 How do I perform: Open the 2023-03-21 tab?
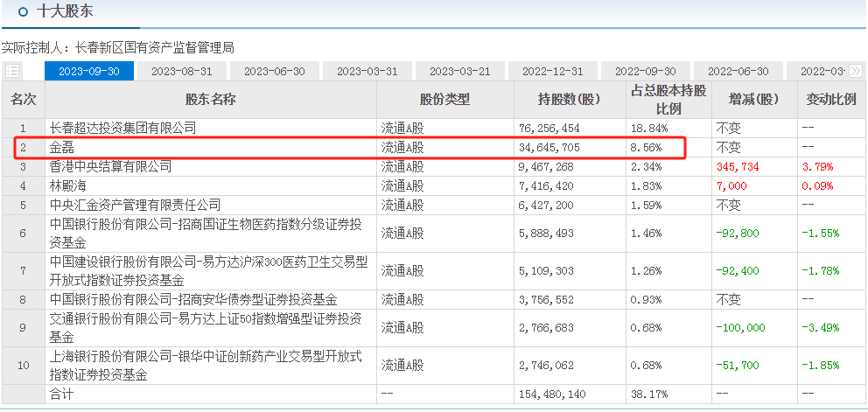click(x=460, y=71)
